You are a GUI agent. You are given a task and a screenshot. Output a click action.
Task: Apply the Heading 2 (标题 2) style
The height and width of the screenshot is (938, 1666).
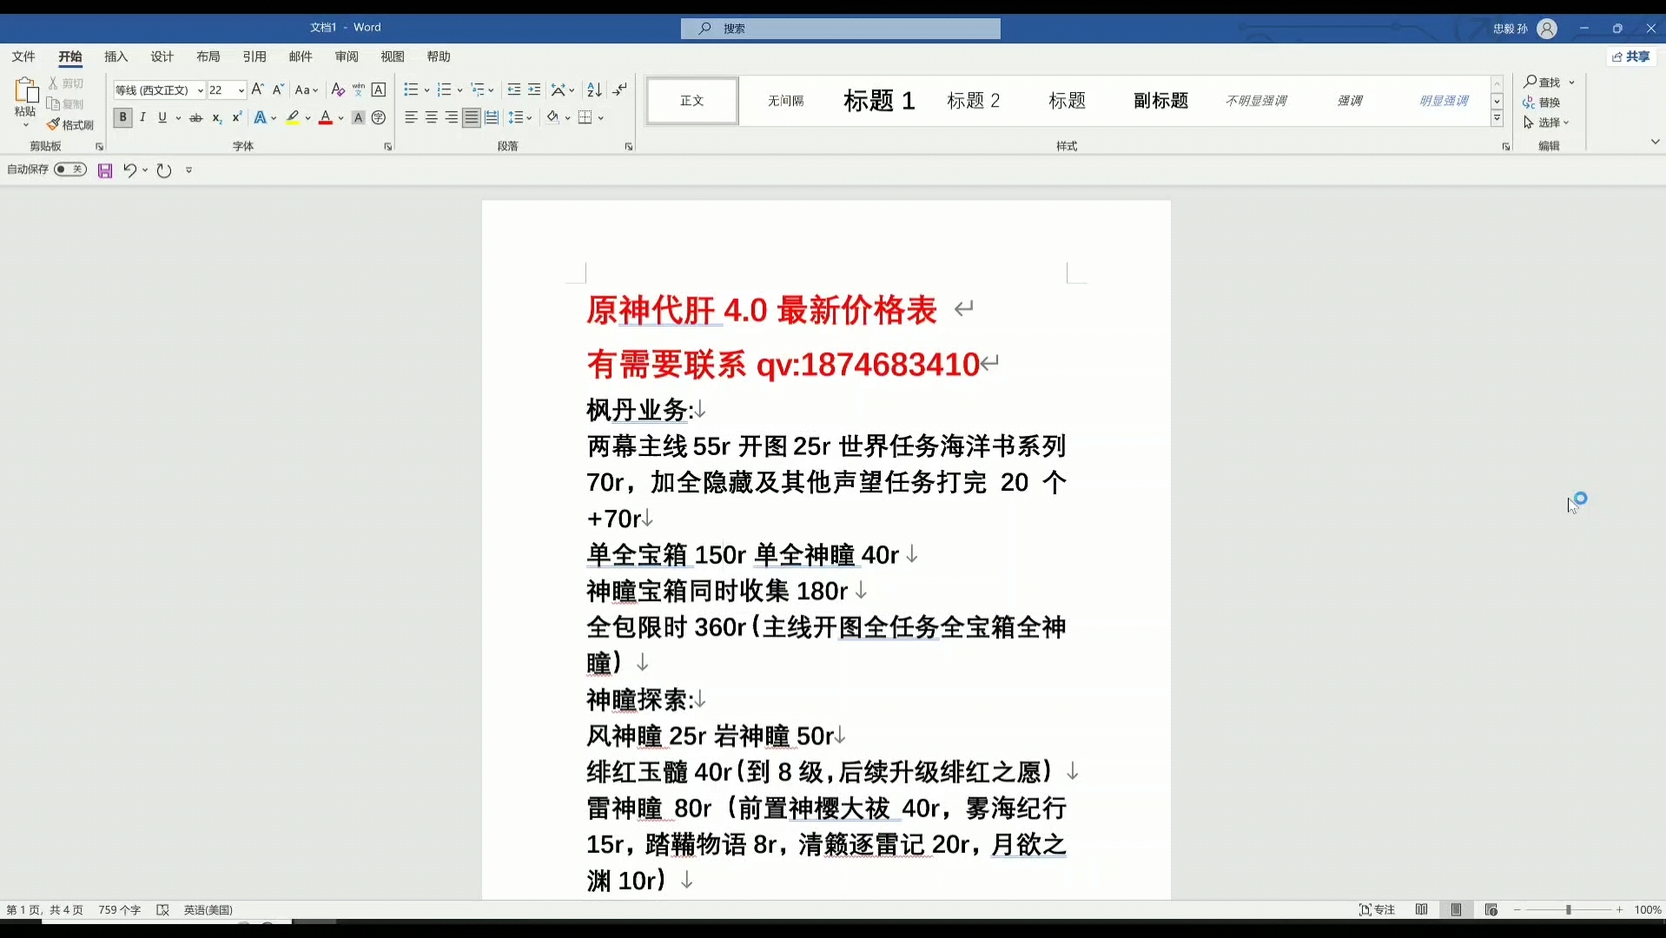click(x=974, y=101)
